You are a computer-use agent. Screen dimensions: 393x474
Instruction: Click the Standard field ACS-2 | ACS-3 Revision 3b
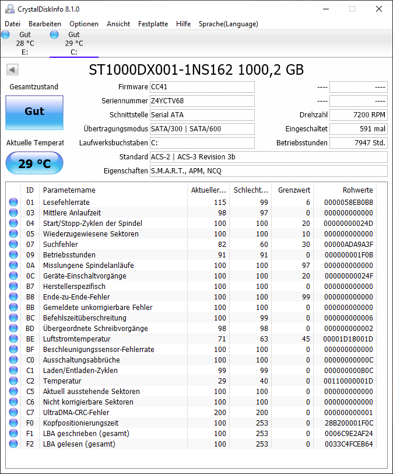[x=269, y=157]
